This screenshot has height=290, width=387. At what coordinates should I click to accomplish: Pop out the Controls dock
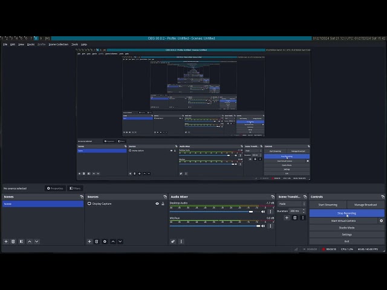tap(383, 197)
